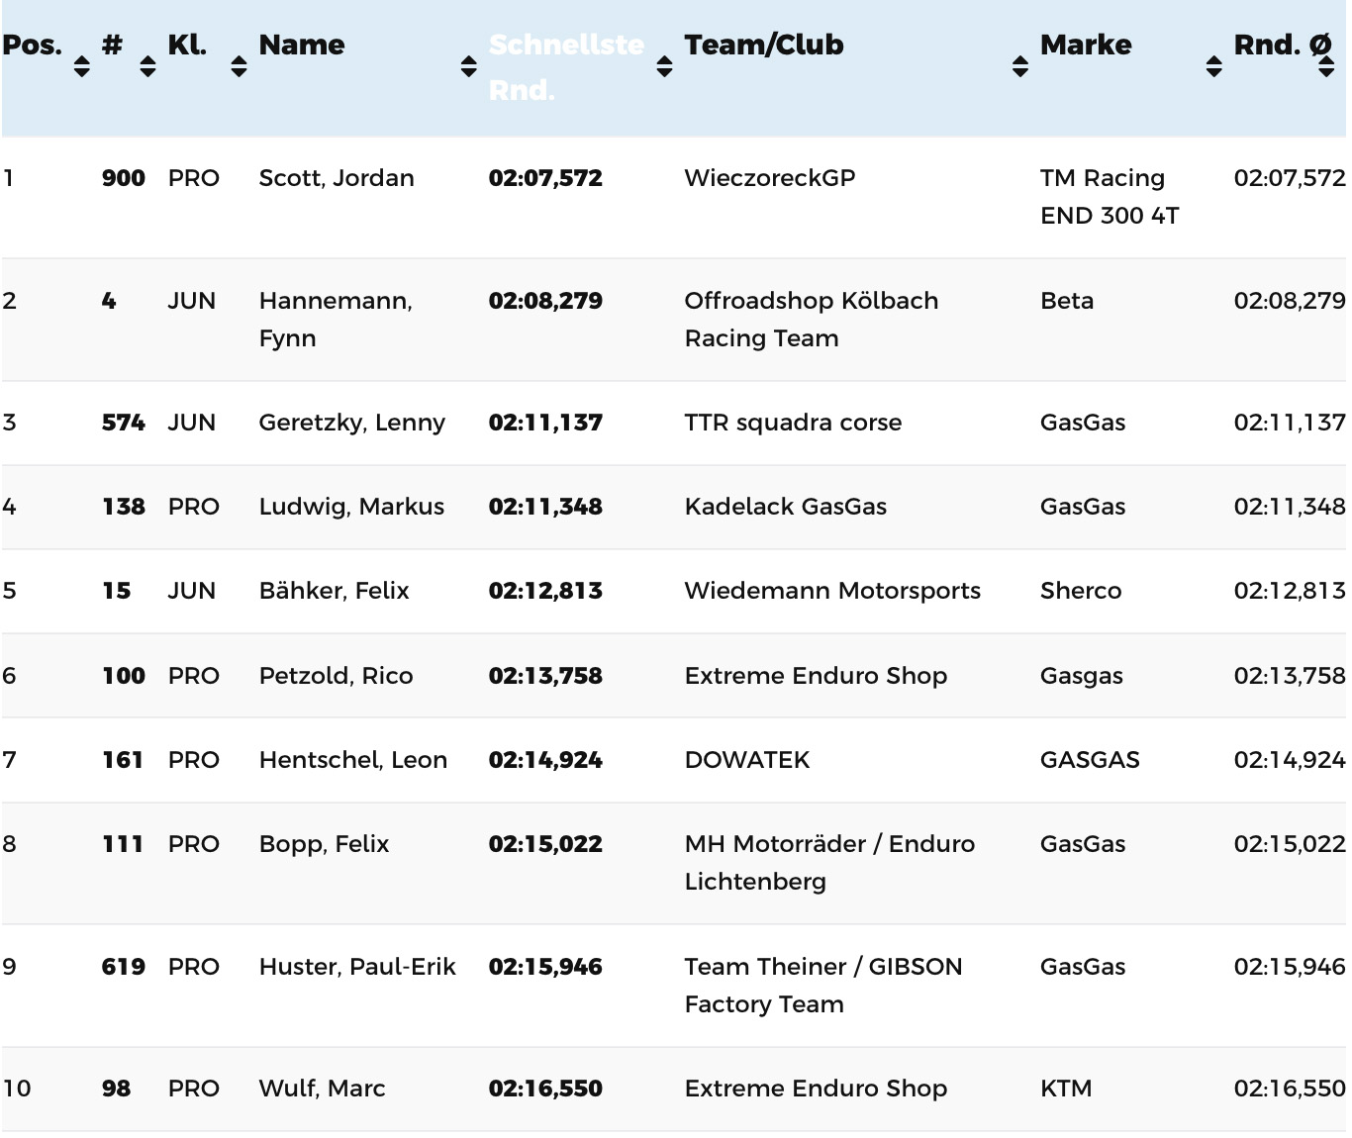Click team Kadelack GasGas

pyautogui.click(x=786, y=507)
